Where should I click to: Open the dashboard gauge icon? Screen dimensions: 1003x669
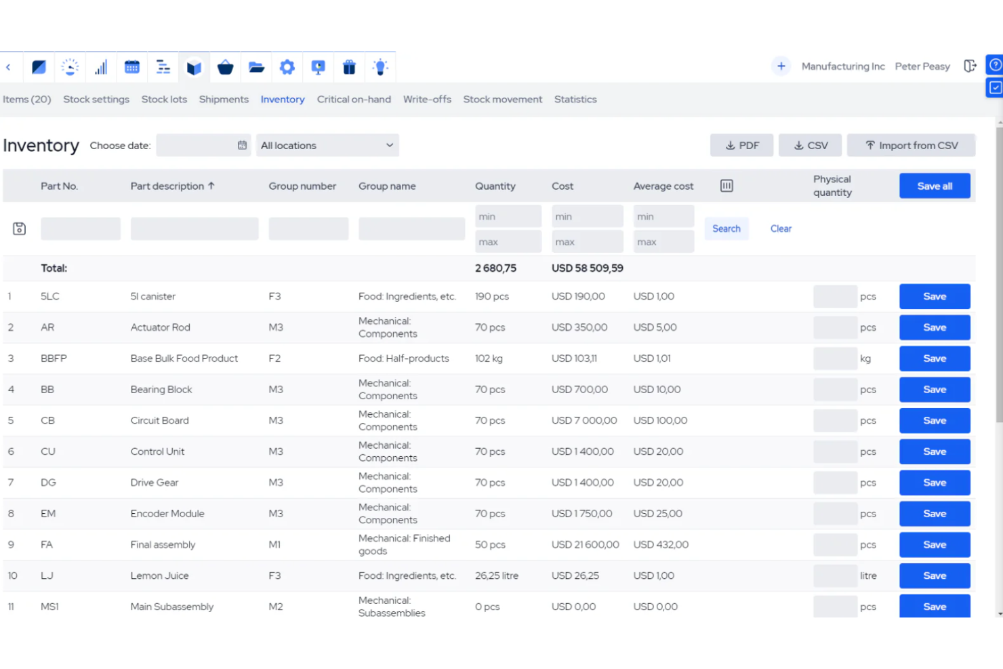coord(70,67)
